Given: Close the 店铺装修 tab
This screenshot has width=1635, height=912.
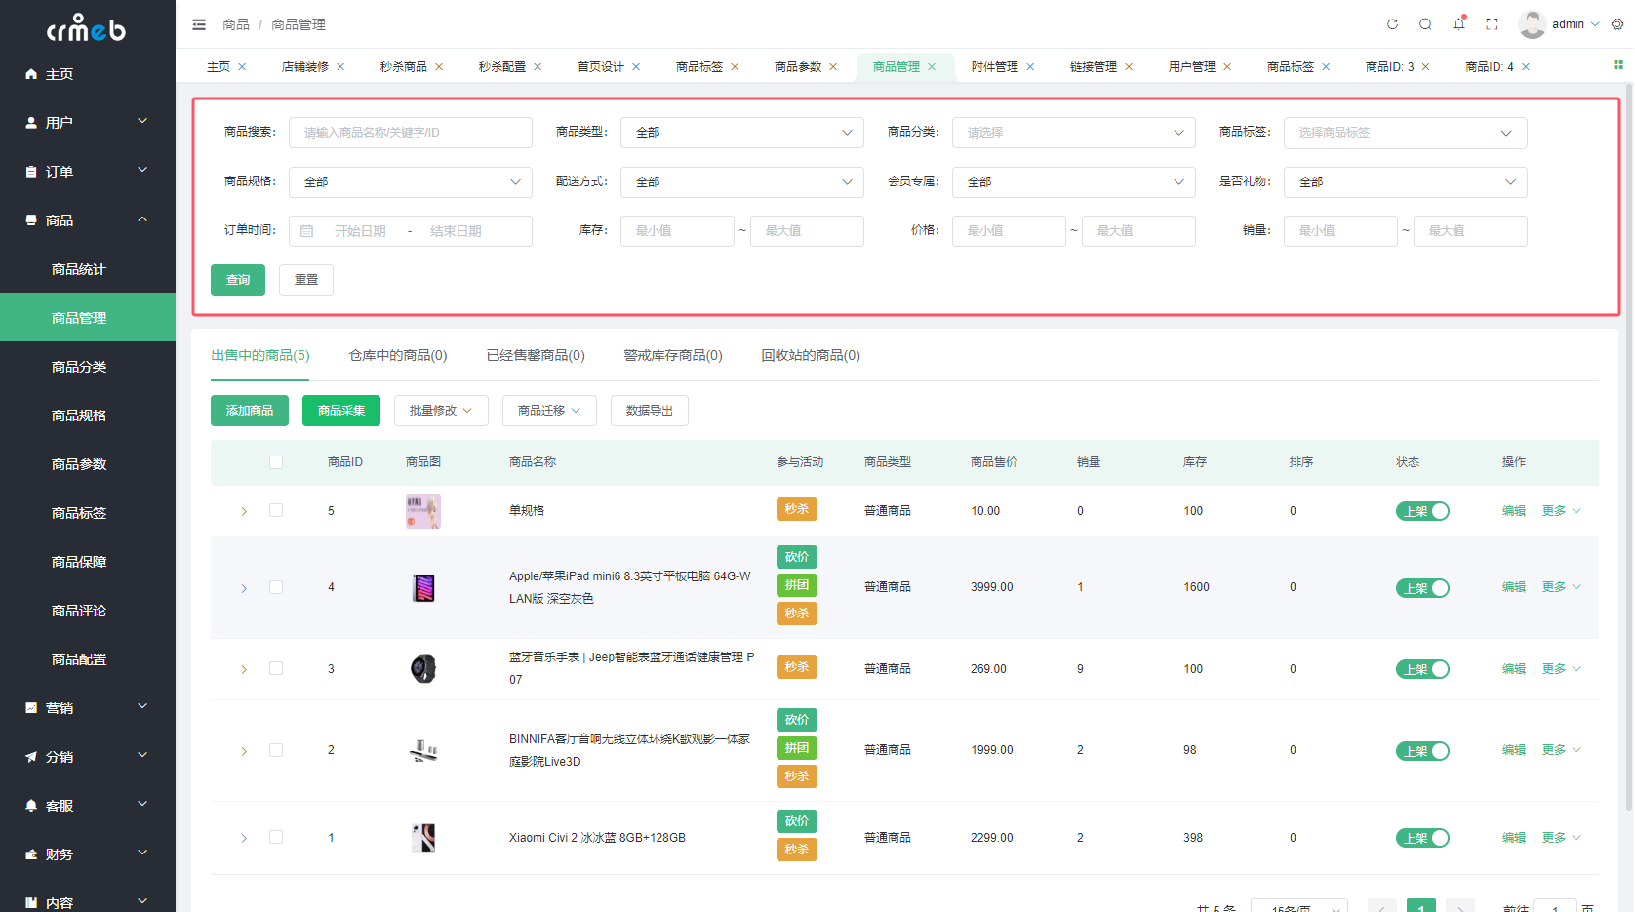Looking at the screenshot, I should pos(340,67).
